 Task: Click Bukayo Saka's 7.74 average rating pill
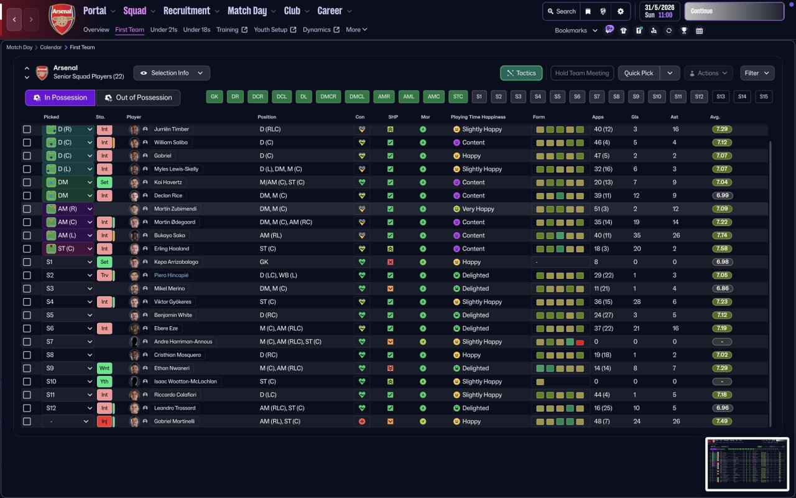(722, 235)
